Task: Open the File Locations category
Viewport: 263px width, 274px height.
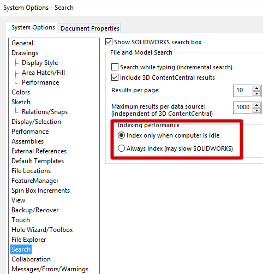Action: pyautogui.click(x=31, y=171)
